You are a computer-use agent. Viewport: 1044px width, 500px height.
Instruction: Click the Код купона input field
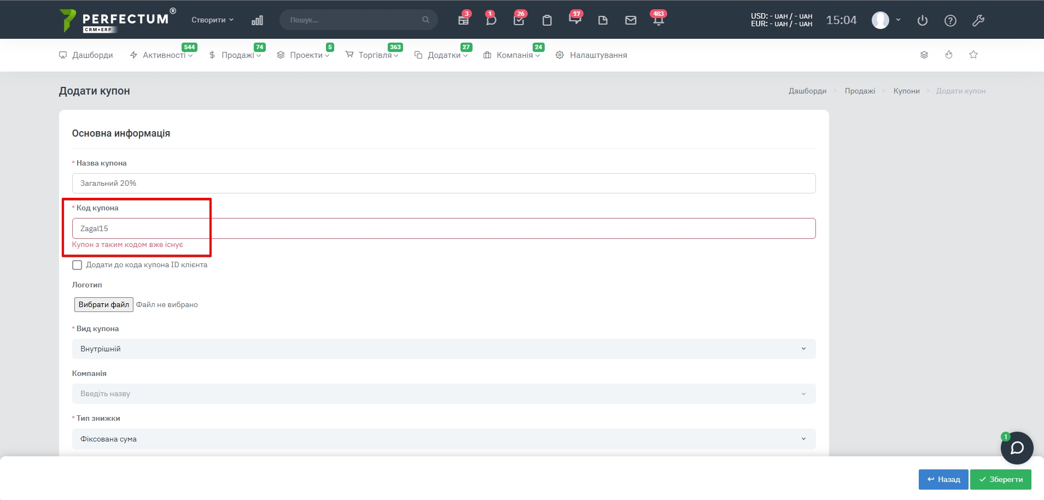tap(443, 228)
